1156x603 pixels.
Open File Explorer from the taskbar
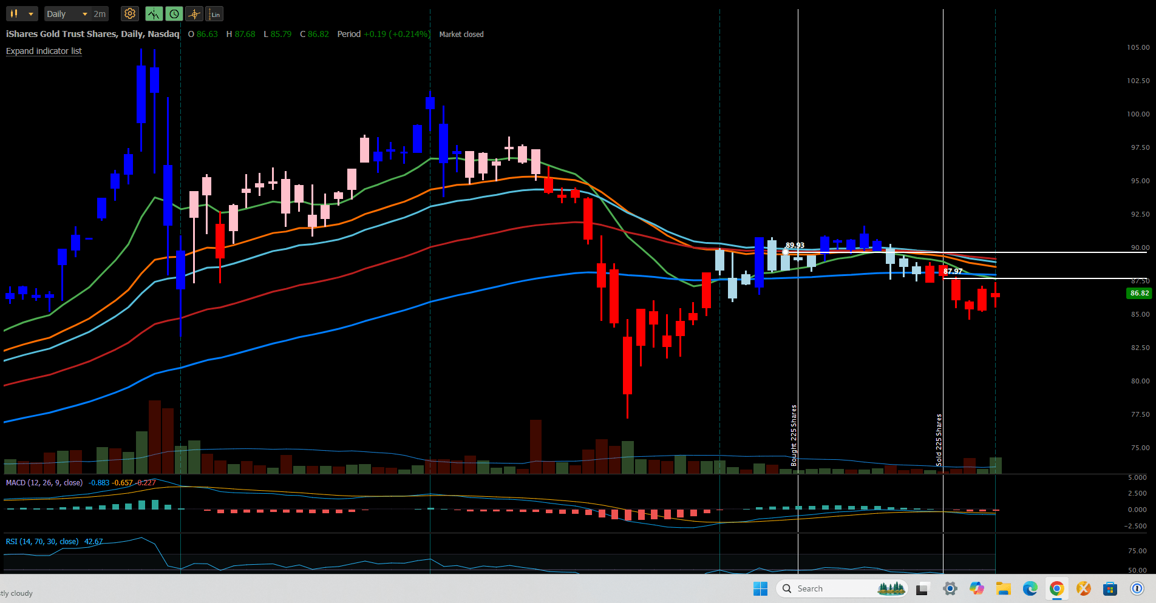(x=1003, y=588)
